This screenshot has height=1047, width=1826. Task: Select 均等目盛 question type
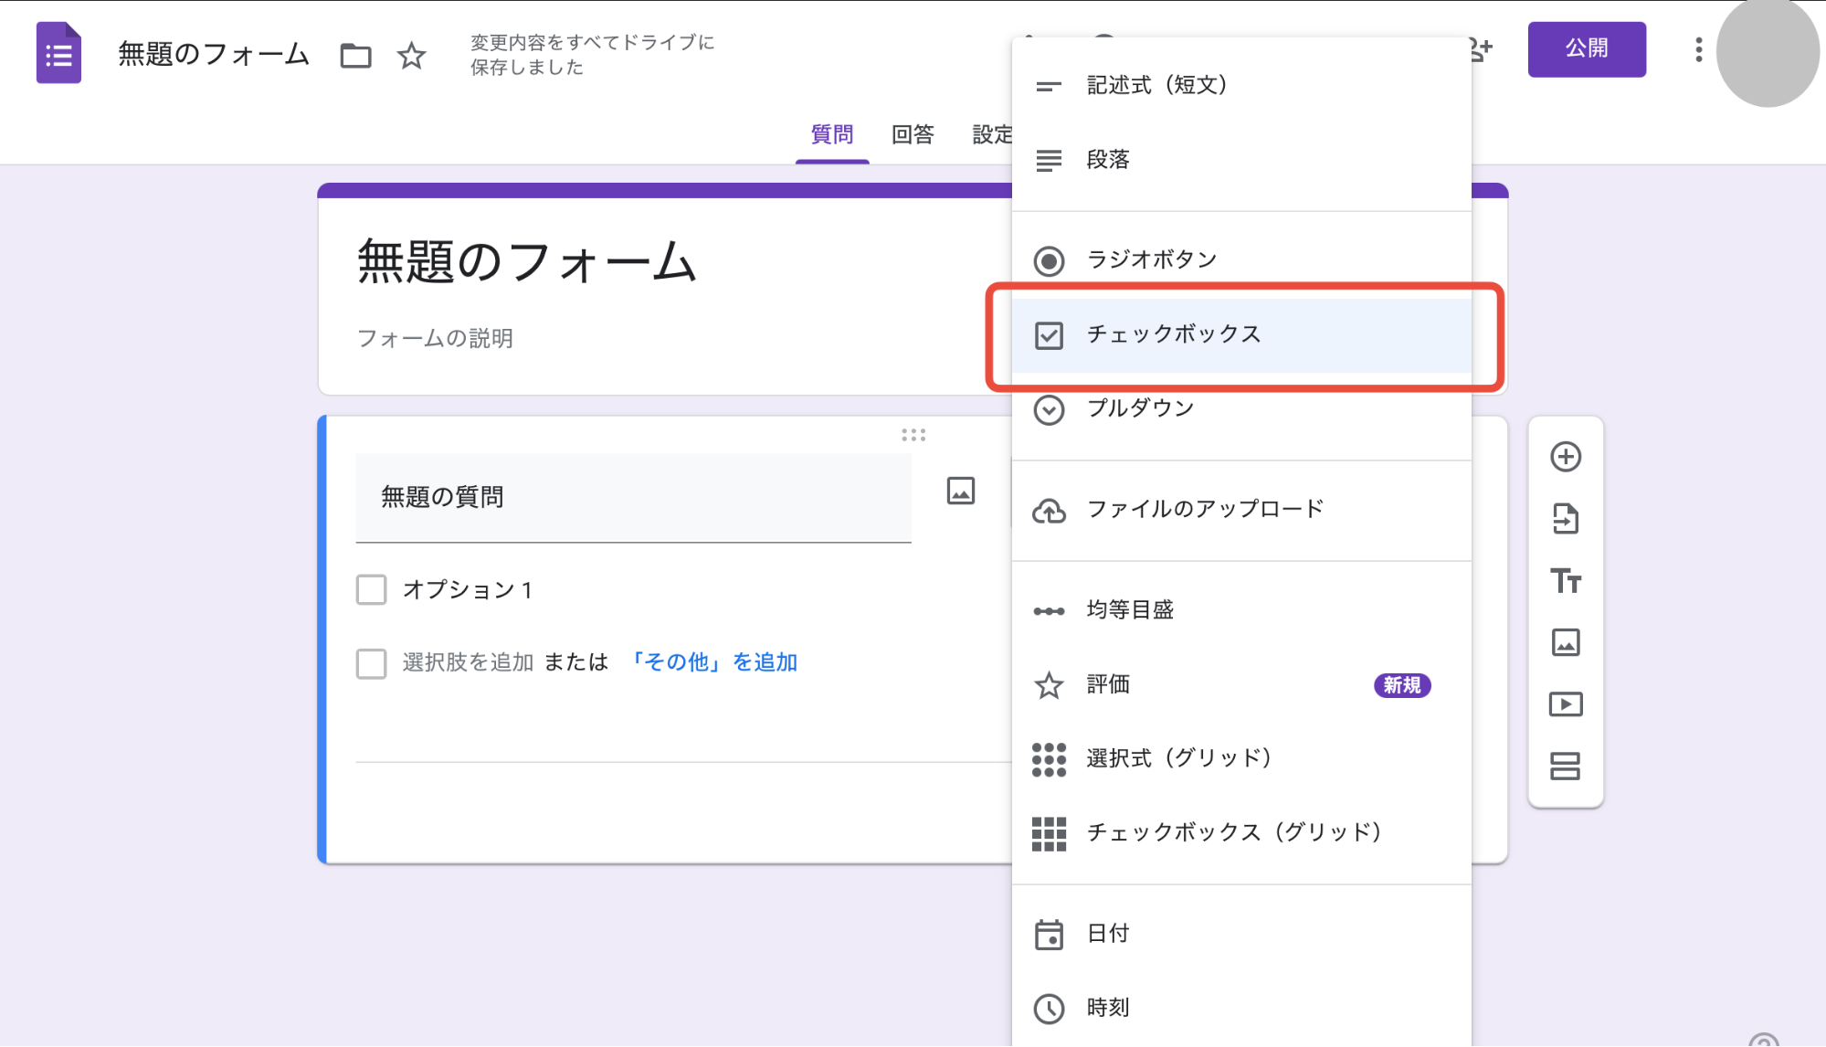(x=1241, y=610)
